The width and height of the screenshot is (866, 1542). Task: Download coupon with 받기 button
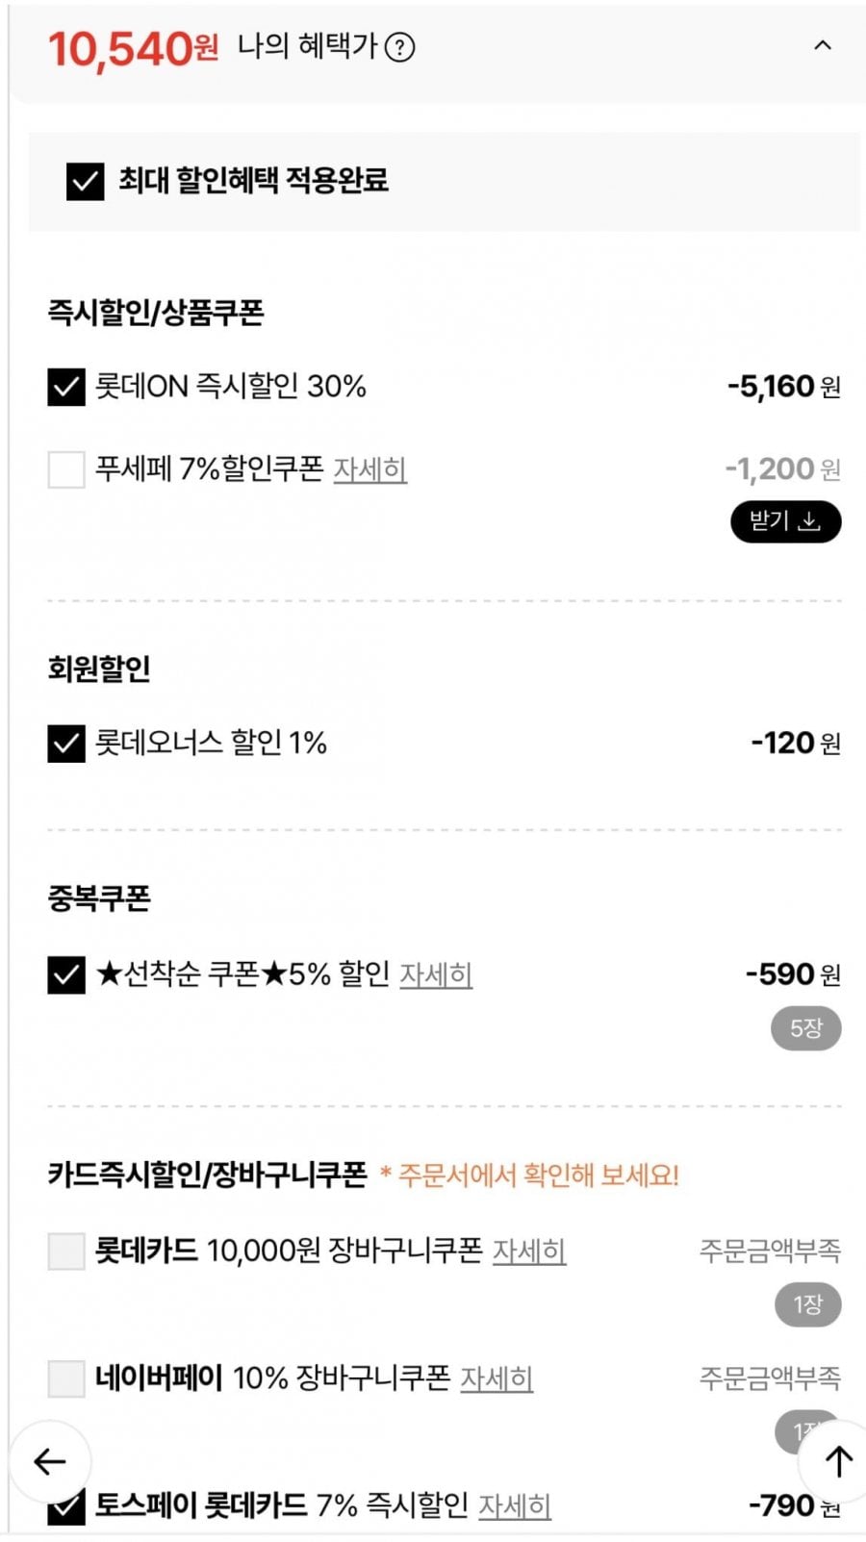(x=785, y=521)
